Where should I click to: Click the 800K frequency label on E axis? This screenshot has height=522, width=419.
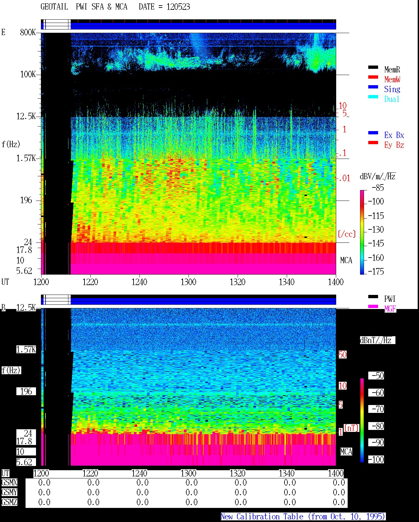[x=28, y=32]
